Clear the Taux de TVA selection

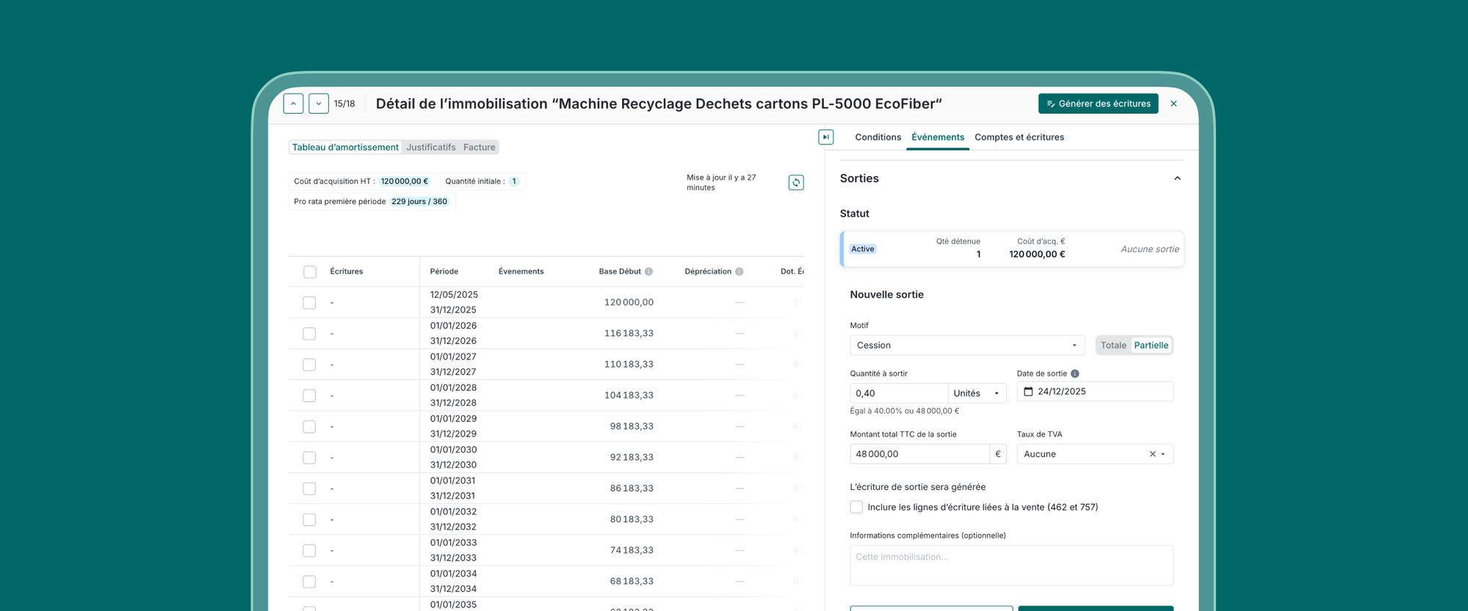pyautogui.click(x=1151, y=454)
